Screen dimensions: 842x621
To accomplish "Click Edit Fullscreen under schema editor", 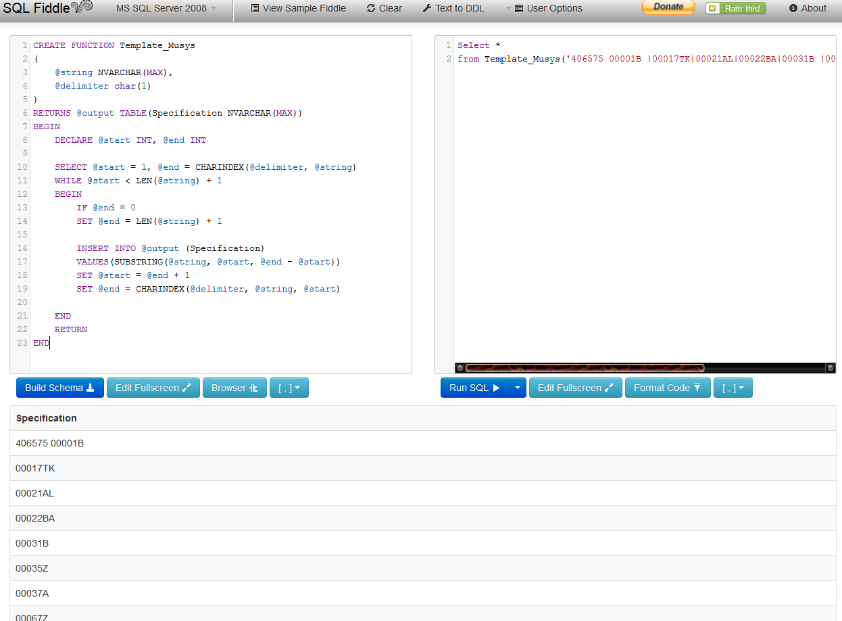I will [x=153, y=388].
